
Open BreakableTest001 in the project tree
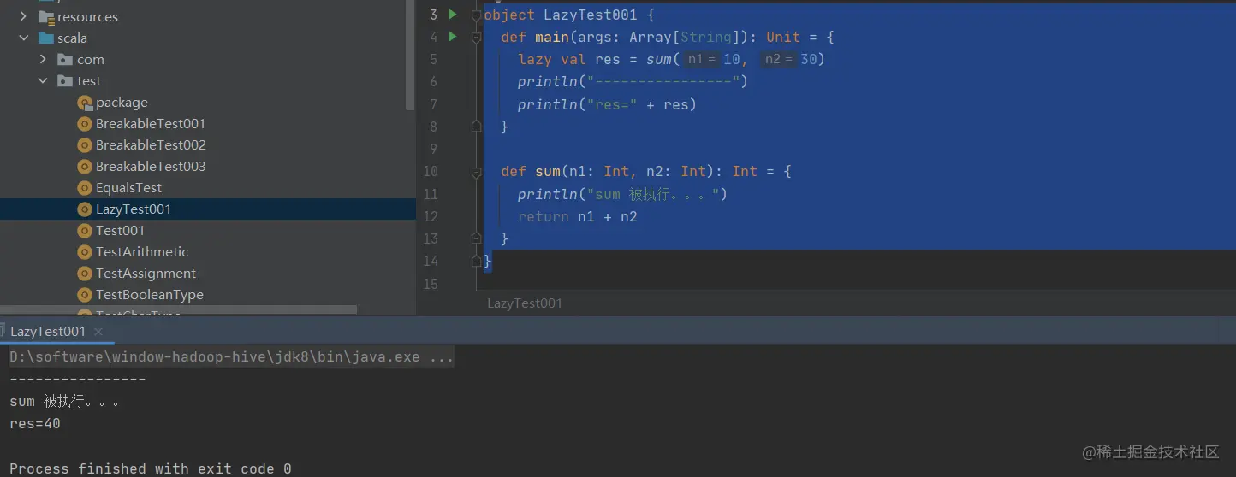coord(151,124)
